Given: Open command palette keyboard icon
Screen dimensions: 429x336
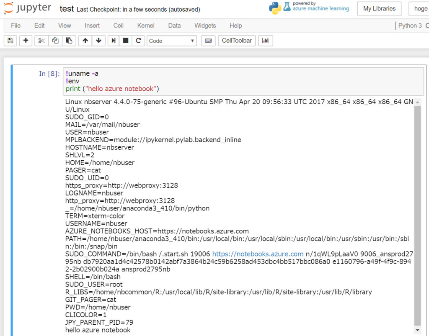Looking at the screenshot, I should pyautogui.click(x=208, y=41).
